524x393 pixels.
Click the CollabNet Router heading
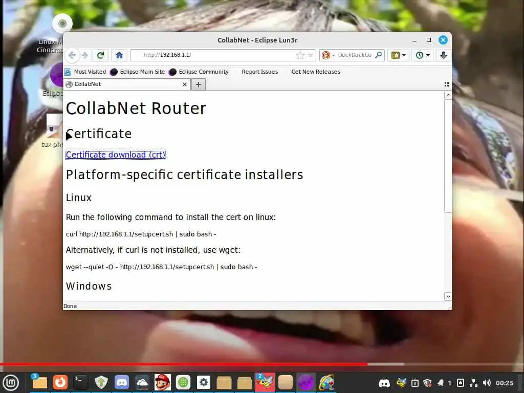tap(136, 108)
